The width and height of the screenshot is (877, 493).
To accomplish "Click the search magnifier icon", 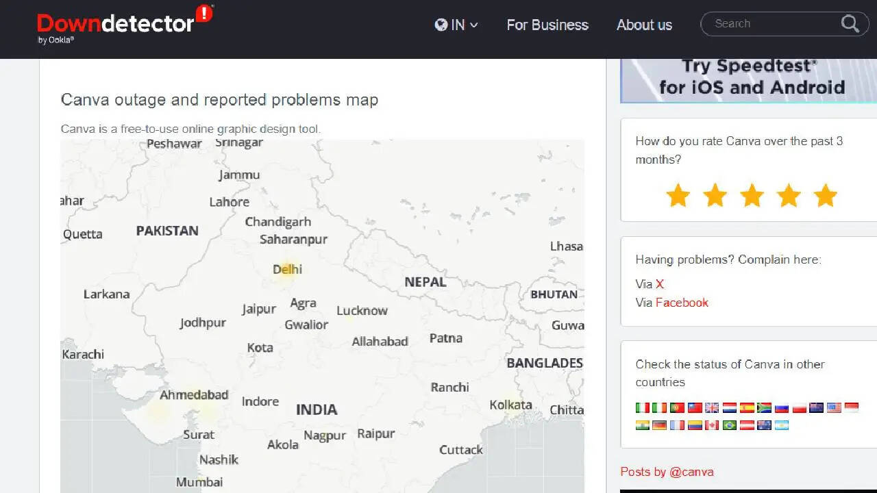I will coord(850,24).
